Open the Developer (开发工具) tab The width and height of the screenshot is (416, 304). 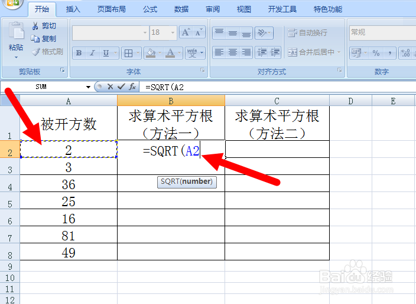pos(282,9)
